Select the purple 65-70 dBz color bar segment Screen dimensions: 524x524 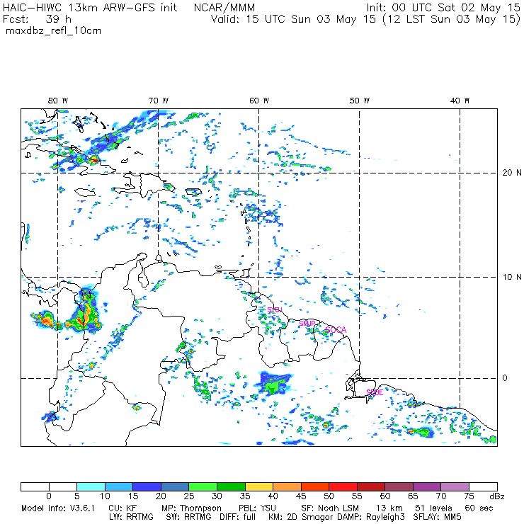427,486
